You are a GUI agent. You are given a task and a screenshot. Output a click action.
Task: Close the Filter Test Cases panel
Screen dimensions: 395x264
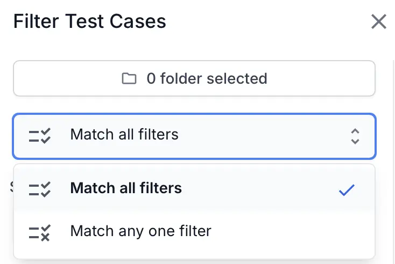point(379,22)
